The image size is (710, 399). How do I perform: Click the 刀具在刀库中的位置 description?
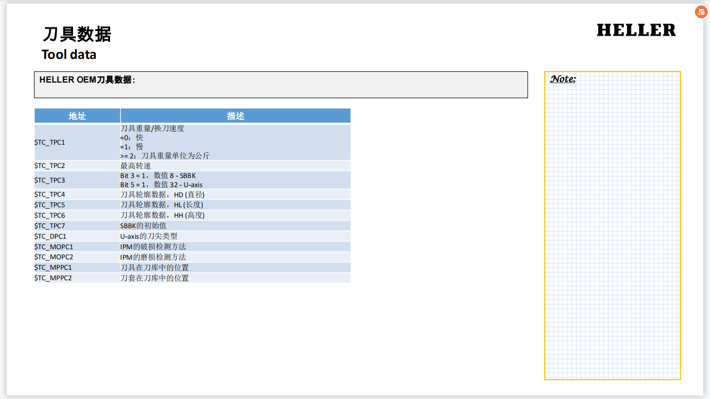tap(154, 268)
